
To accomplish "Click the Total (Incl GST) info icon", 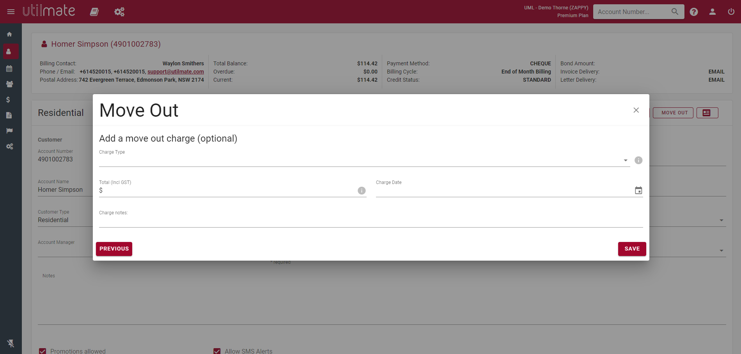I will pos(362,191).
